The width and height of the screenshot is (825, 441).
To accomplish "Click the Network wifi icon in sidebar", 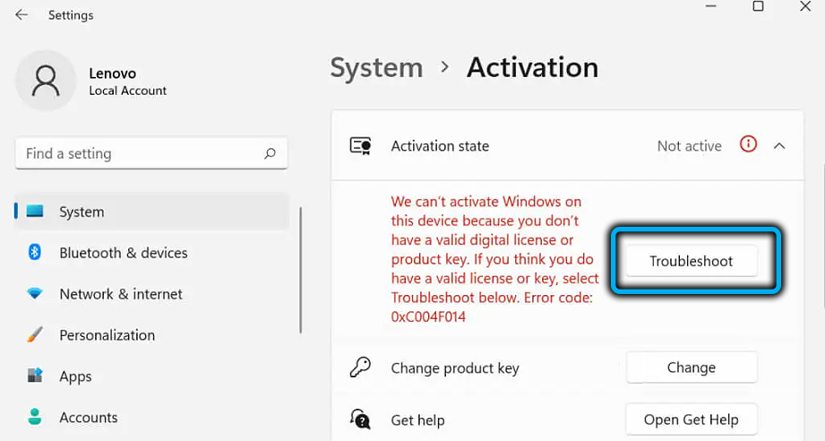I will (x=35, y=294).
